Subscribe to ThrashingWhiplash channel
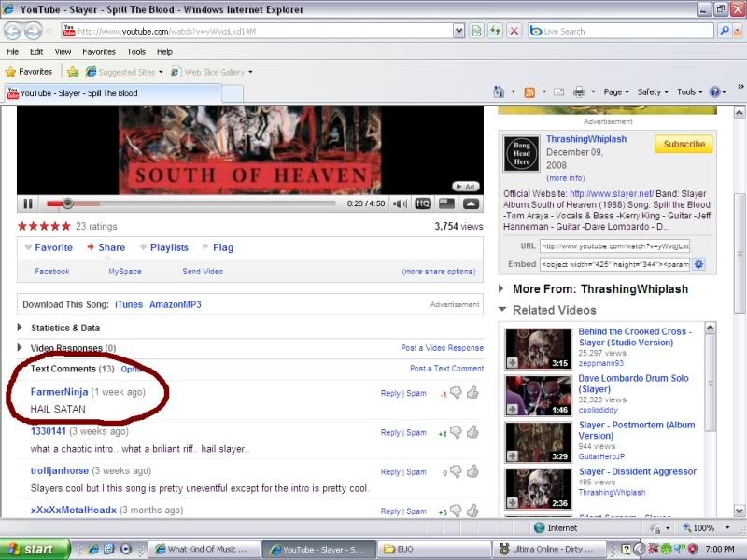This screenshot has height=560, width=747. [684, 144]
